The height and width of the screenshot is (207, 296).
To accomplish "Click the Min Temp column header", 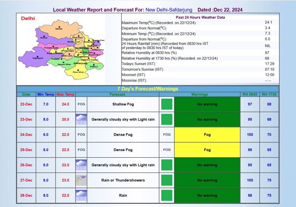I will (x=46, y=94).
